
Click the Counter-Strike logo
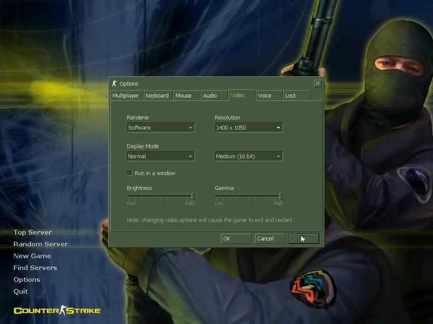(57, 310)
